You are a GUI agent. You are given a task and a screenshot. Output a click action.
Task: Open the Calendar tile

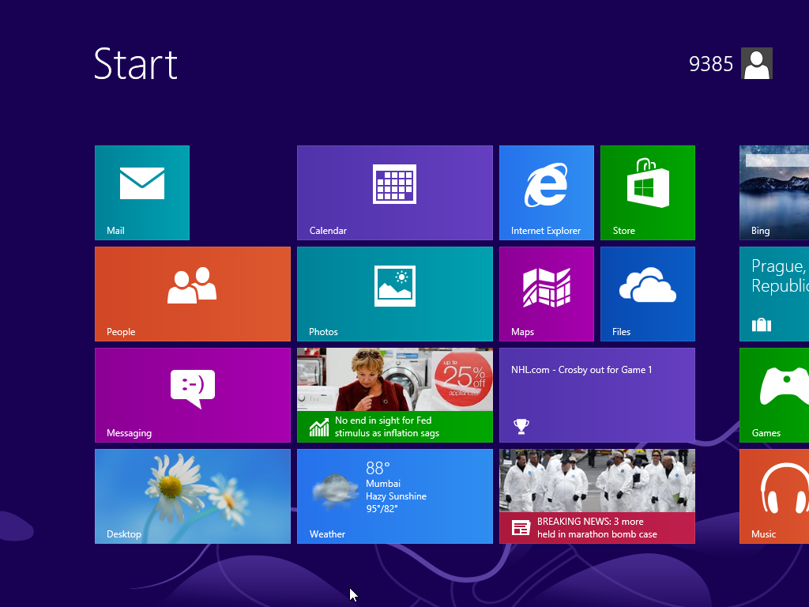click(x=395, y=193)
